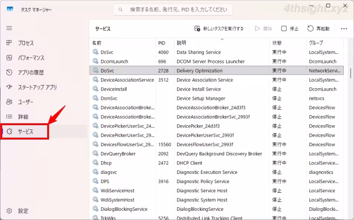
Task: Select Delivery Optimization row text
Action: click(x=199, y=71)
